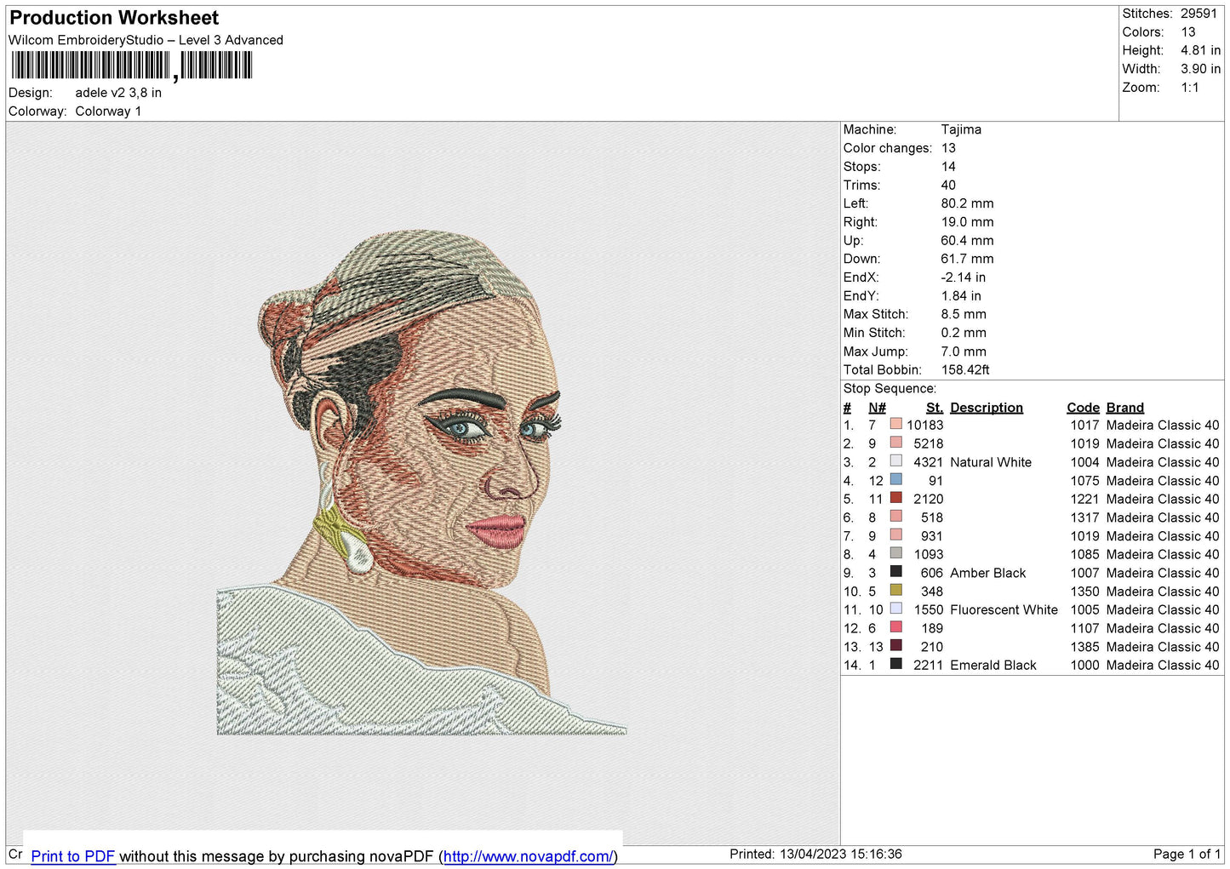Click olive swatch for code 1350
The height and width of the screenshot is (869, 1230).
click(895, 590)
